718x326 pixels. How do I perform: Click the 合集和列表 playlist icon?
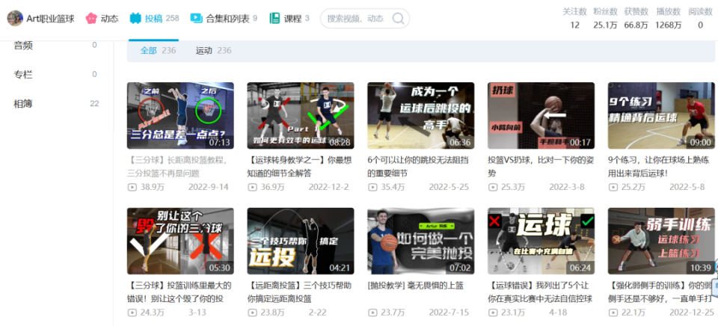click(197, 18)
